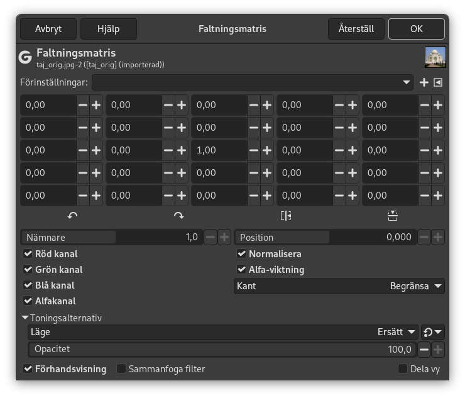Click the reset blend mode icon next to Ersätt
Image resolution: width=465 pixels, height=398 pixels.
[432, 332]
